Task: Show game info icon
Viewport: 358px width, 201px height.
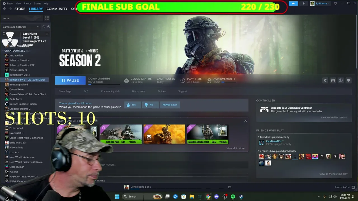Action: coord(341,80)
